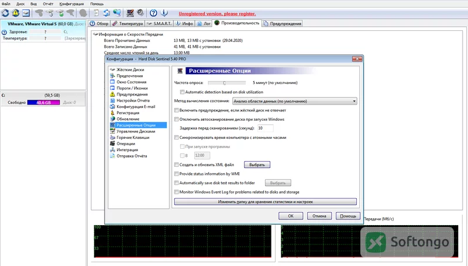Open configuration via the computer tools icon
Screen dimensions: 468x266
(x=130, y=13)
